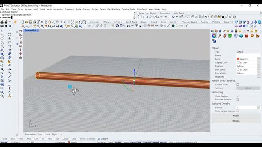Click the Paste clipboard icon
This screenshot has height=147, width=262.
tap(50, 22)
